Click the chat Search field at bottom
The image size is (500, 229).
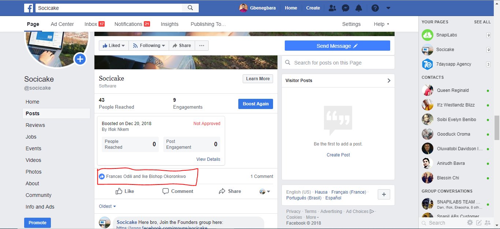(x=443, y=223)
